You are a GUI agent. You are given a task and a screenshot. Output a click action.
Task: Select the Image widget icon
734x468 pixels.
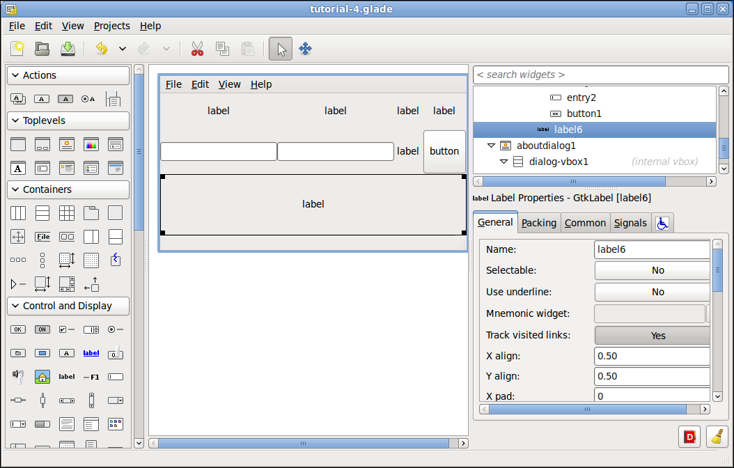coord(42,377)
